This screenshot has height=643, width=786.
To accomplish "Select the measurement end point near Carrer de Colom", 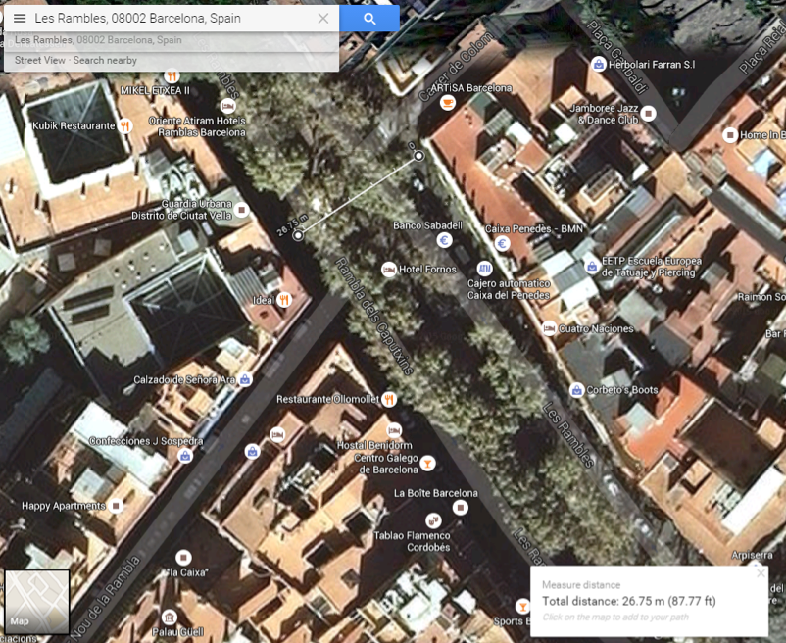I will coord(418,156).
